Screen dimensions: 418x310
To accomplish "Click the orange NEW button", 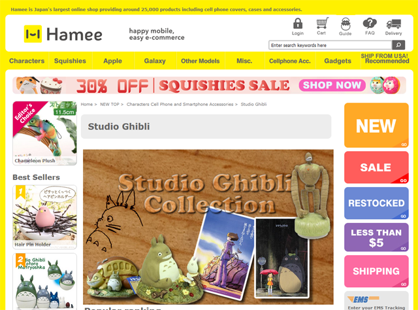I will [376, 125].
